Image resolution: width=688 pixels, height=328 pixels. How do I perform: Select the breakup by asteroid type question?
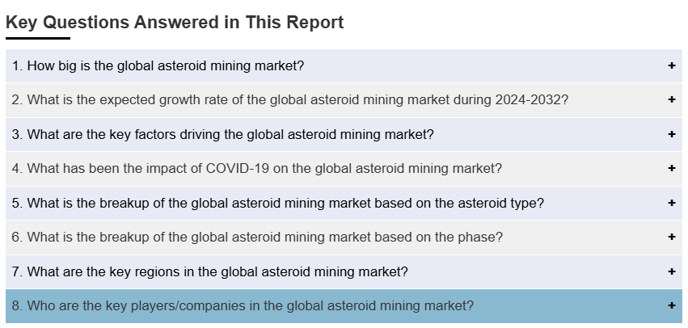coord(277,203)
